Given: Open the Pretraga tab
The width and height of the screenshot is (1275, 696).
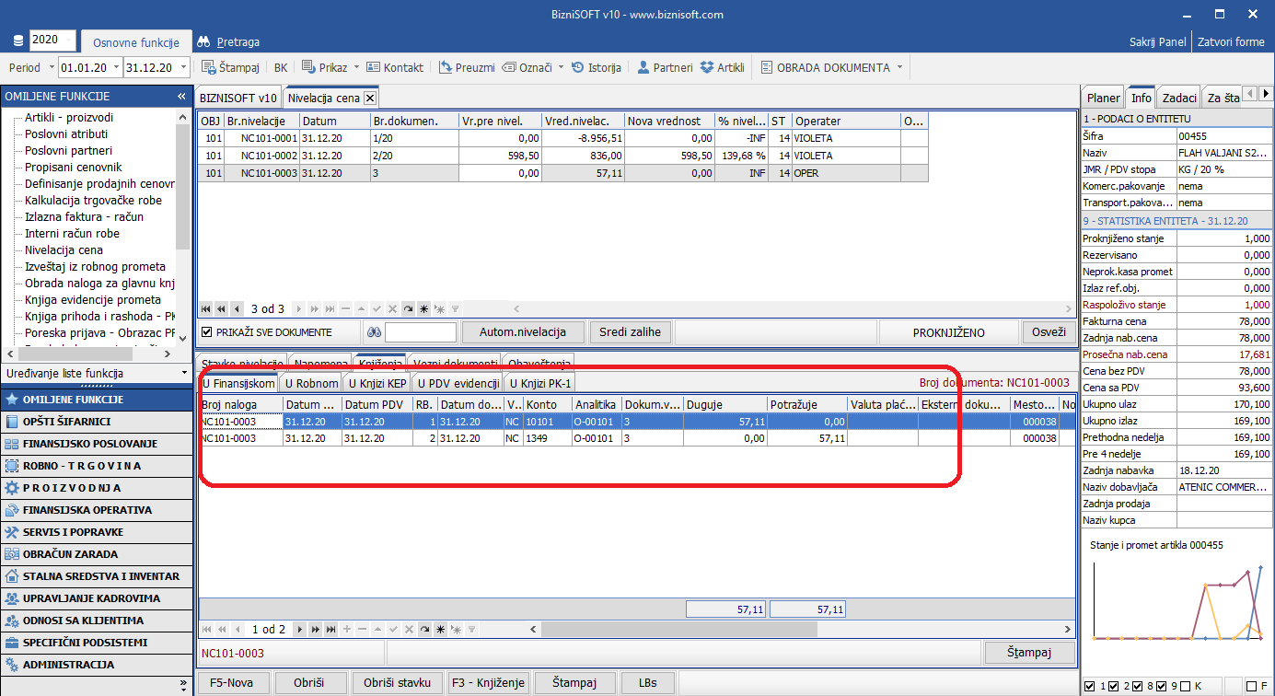Looking at the screenshot, I should click(x=228, y=41).
